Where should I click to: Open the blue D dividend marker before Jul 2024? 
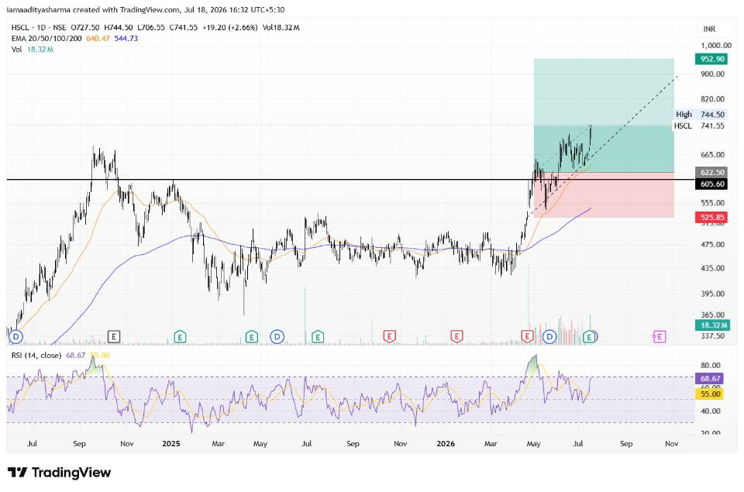tap(16, 337)
